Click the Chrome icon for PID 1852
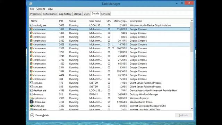 [31, 29]
